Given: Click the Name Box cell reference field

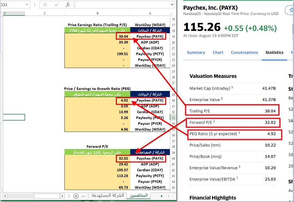Looking at the screenshot, I should tap(12, 5).
